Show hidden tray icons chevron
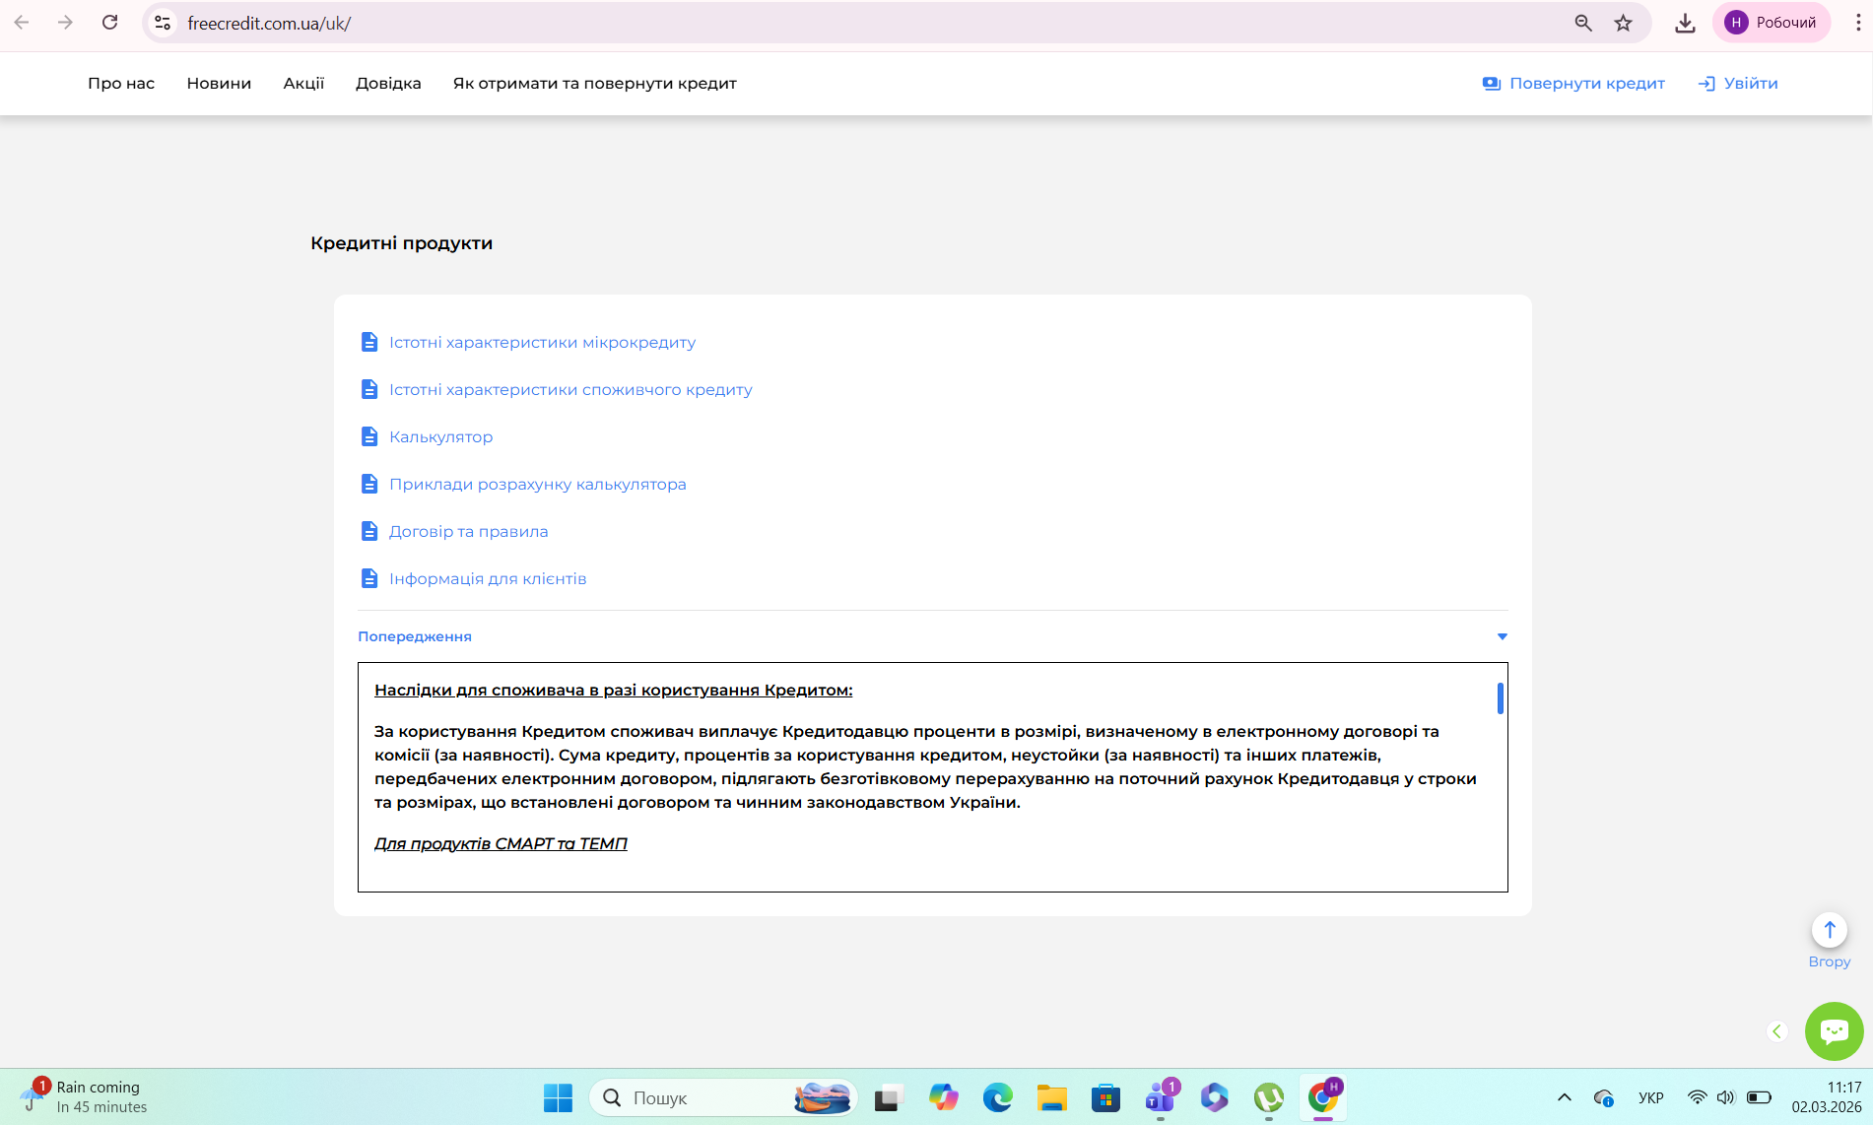 [1564, 1097]
